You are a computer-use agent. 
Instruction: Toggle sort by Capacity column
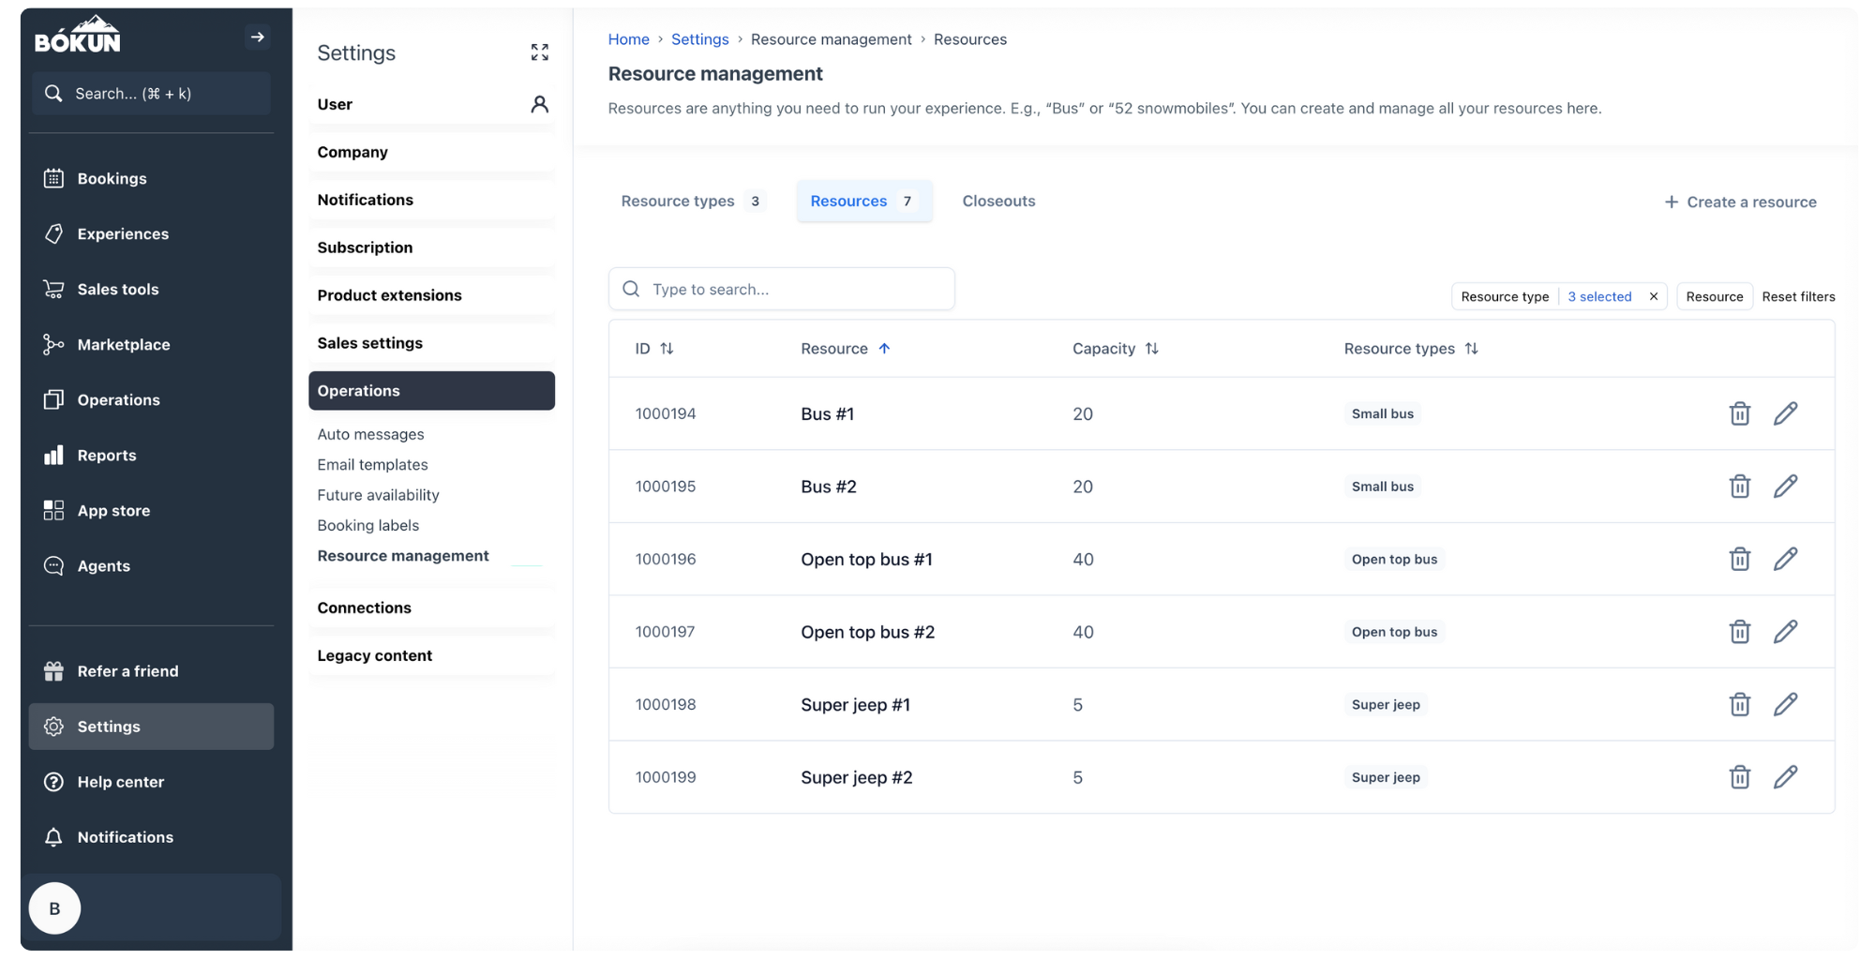click(x=1153, y=348)
